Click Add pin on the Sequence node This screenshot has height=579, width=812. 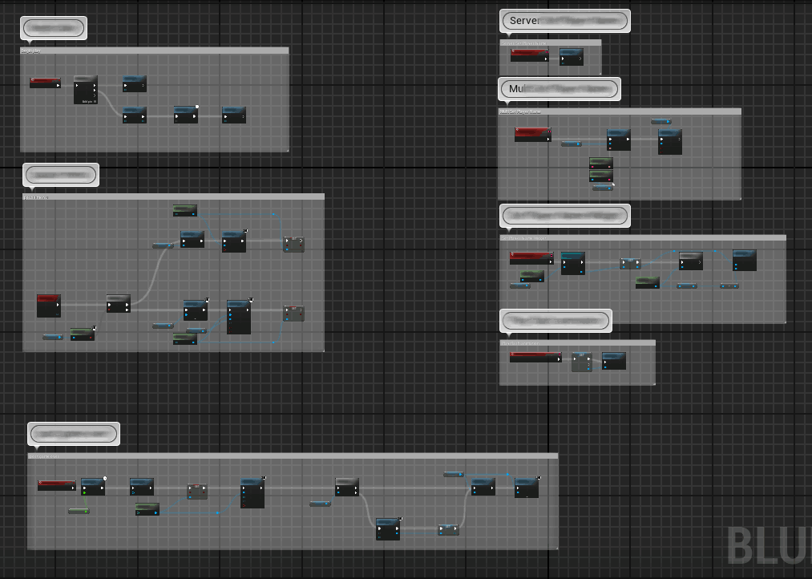pyautogui.click(x=88, y=101)
